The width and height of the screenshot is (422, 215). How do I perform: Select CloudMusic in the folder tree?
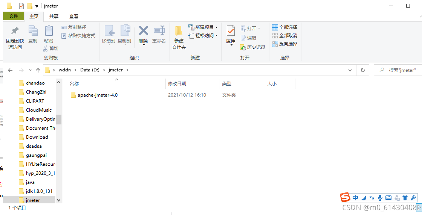coord(35,110)
